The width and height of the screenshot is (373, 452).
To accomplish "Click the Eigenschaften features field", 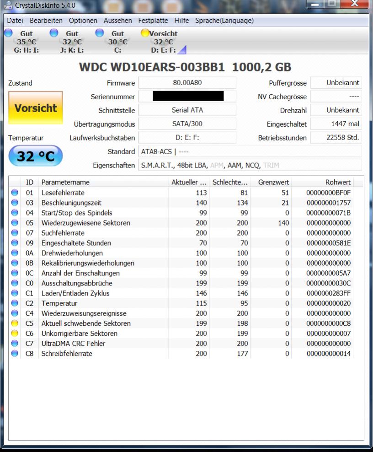I will pos(250,165).
